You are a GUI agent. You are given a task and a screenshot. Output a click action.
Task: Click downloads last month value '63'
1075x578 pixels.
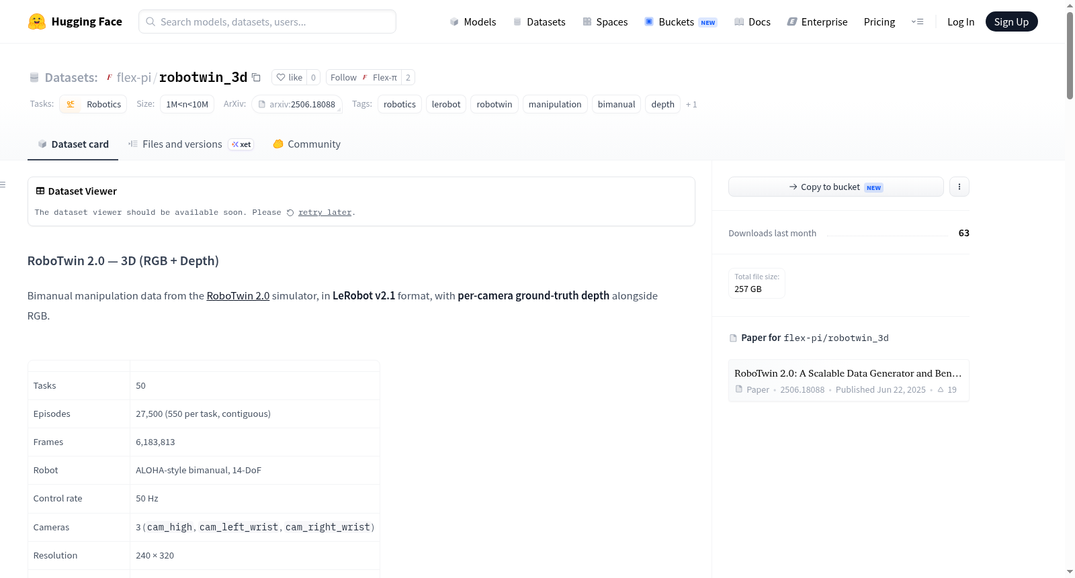tap(963, 233)
